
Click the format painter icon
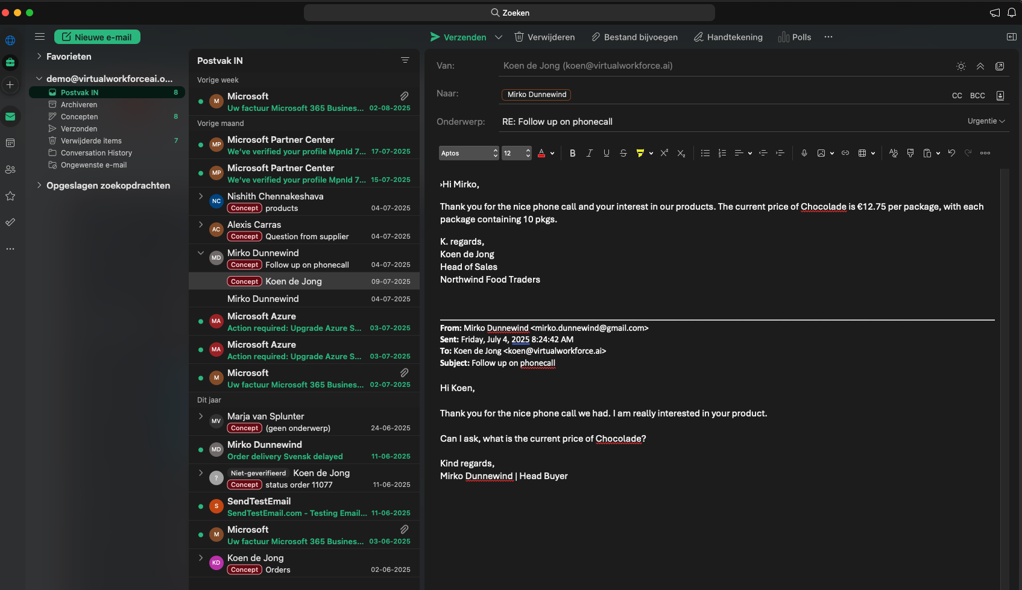coord(910,153)
